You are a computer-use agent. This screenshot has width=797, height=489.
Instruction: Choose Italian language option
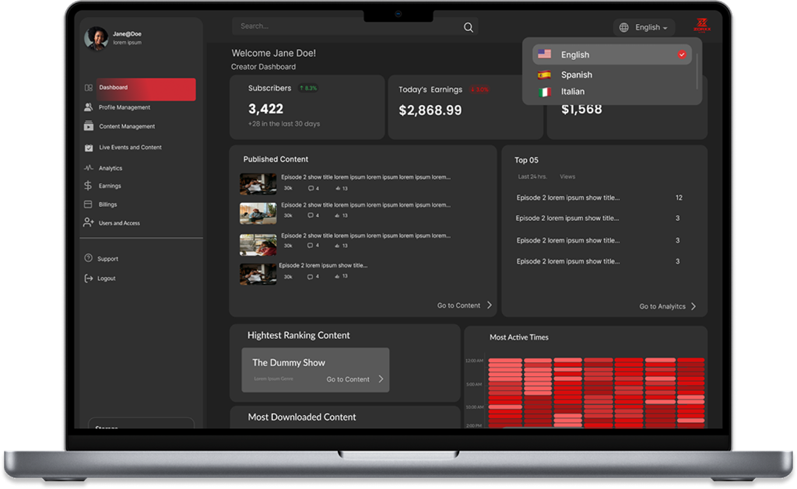[x=572, y=92]
